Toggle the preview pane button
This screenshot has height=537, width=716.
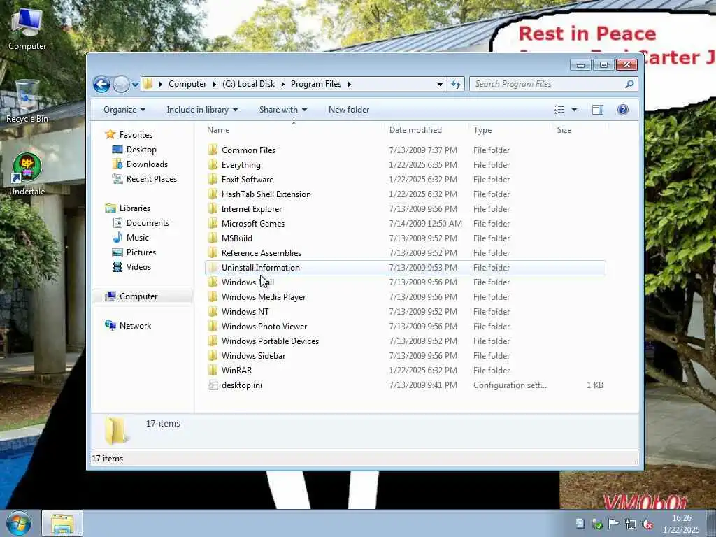[598, 110]
